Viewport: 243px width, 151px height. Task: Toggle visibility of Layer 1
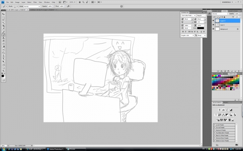(x=213, y=25)
